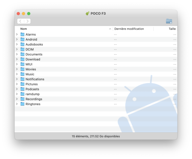Expand the MIUI folder chevron
Viewport: 192px width, 159px height.
(17, 64)
